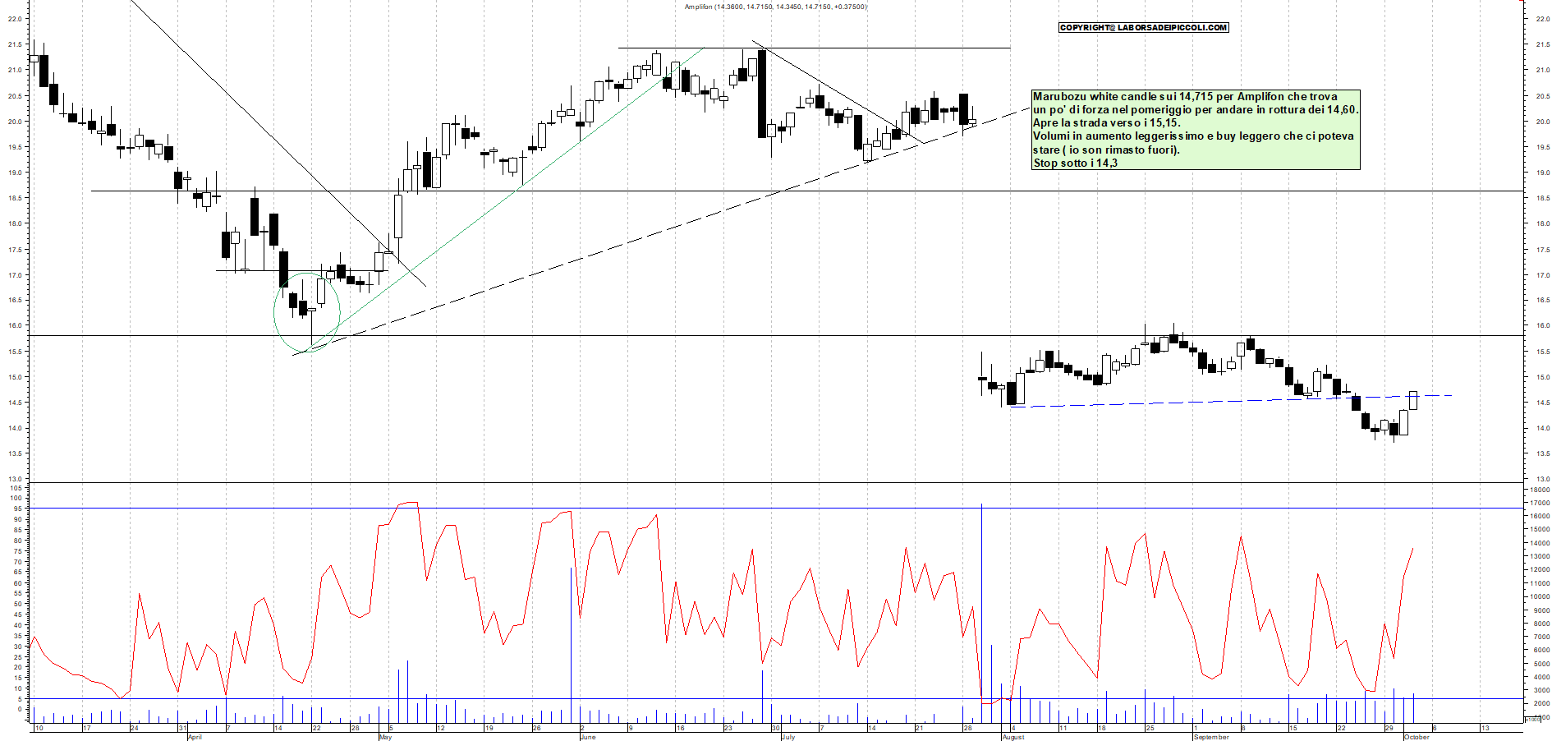This screenshot has height=741, width=1552.
Task: Select the August label on the date axis
Action: click(1013, 737)
